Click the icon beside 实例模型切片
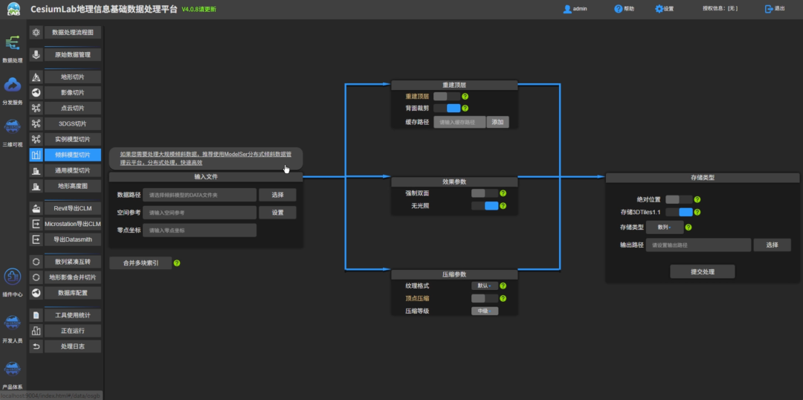The width and height of the screenshot is (803, 400). [x=36, y=139]
